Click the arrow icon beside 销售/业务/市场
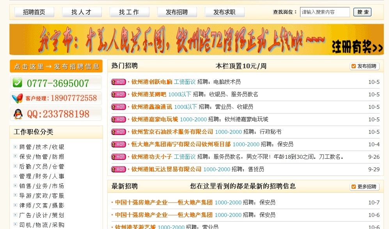Viewport: 389px width, 229px height. pyautogui.click(x=15, y=186)
